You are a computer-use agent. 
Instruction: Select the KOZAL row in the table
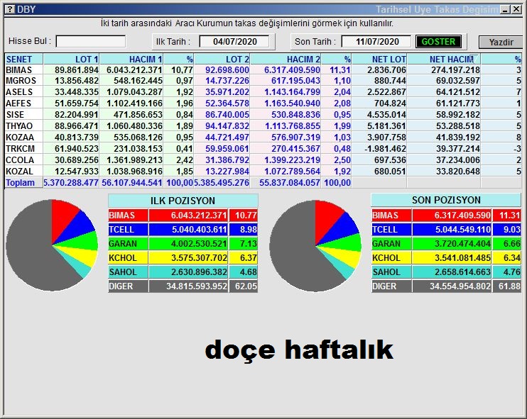tap(263, 172)
